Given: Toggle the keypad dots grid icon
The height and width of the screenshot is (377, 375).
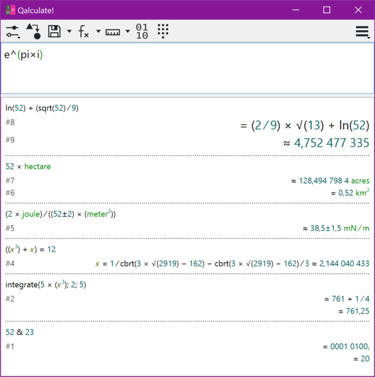Looking at the screenshot, I should [163, 31].
